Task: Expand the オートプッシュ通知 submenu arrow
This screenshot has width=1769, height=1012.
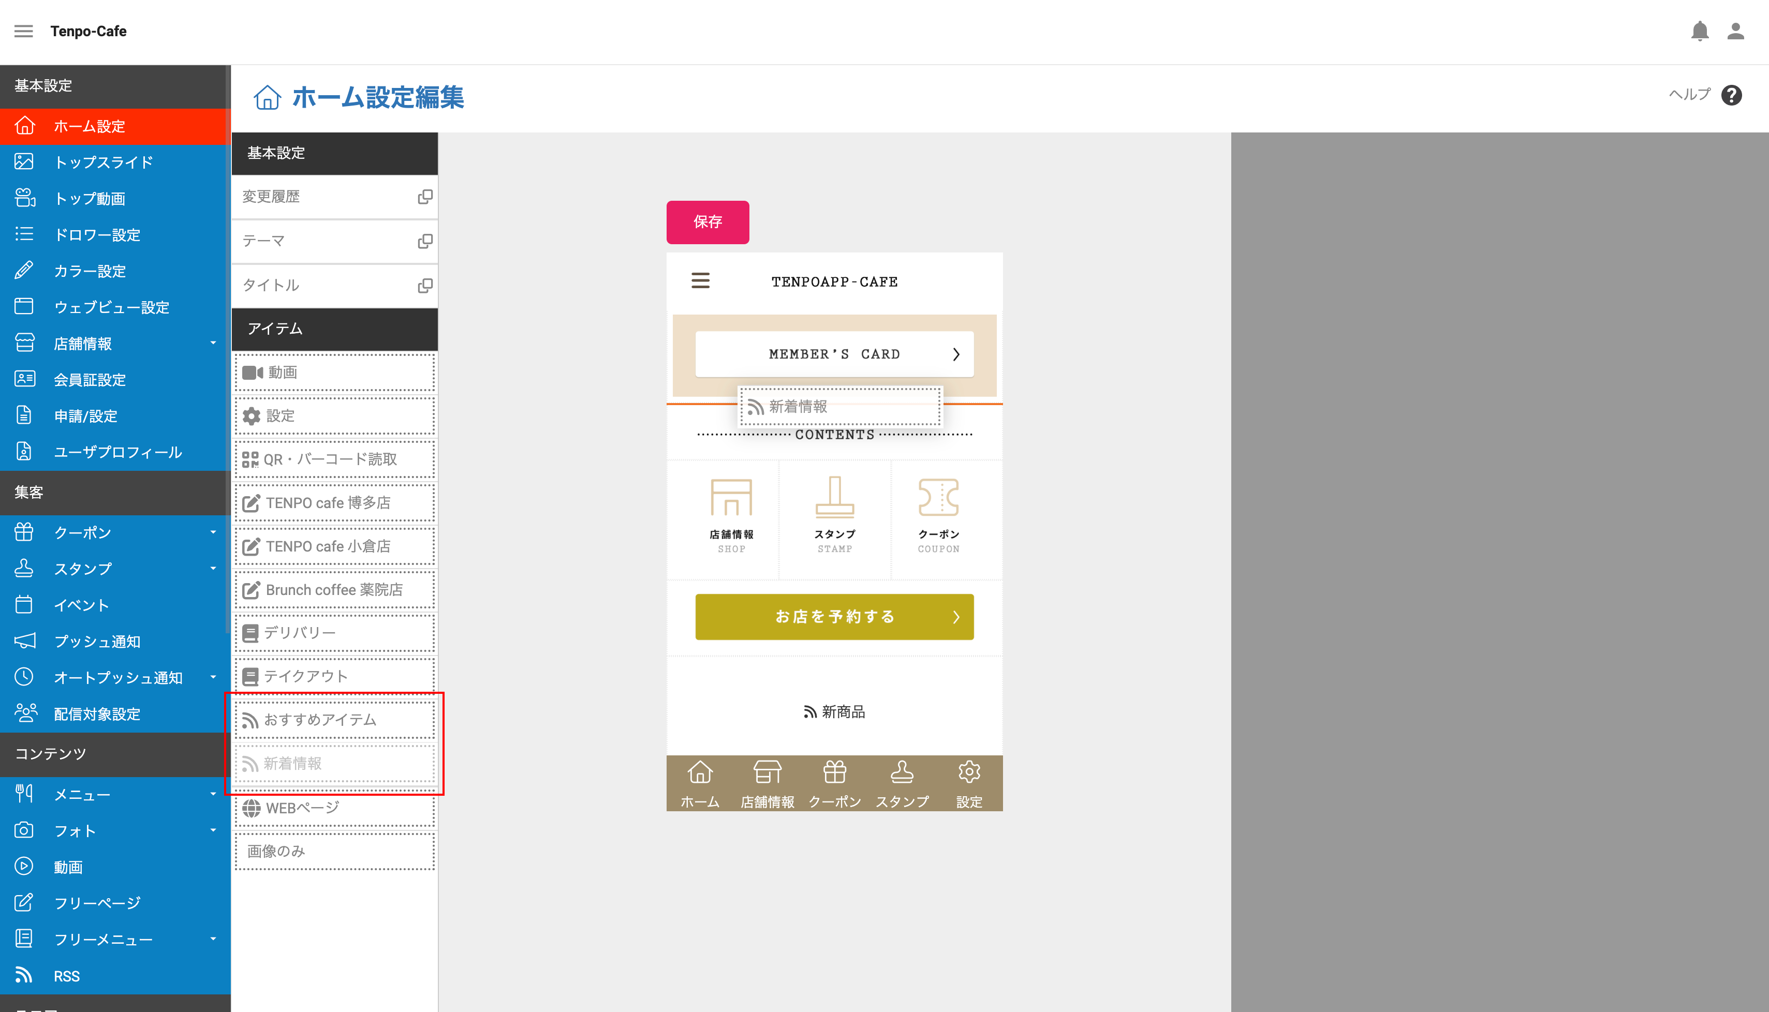Action: pos(213,677)
